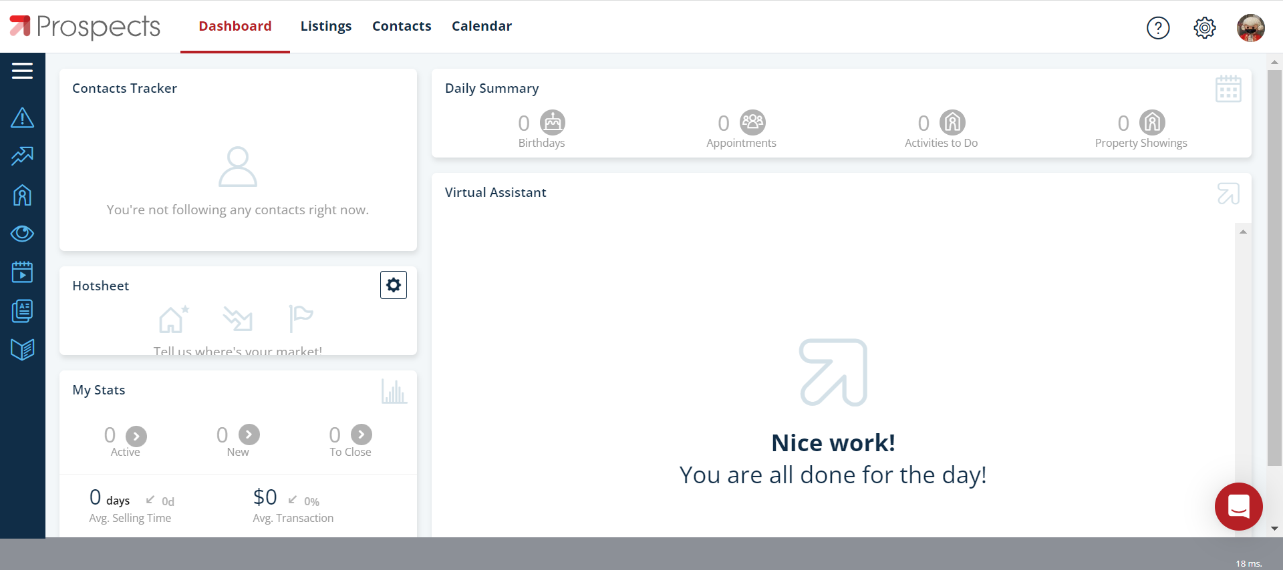1283x570 pixels.
Task: Expand the To Close arrow
Action: tap(362, 435)
